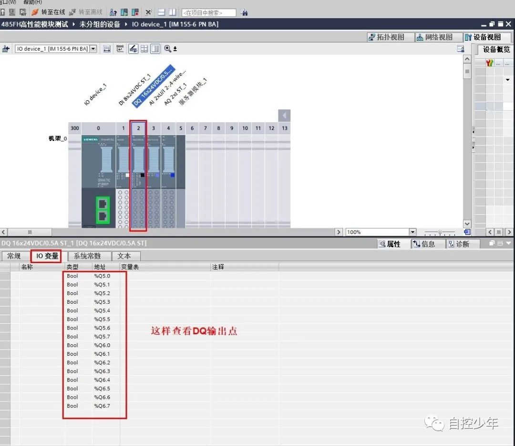Click the vertical scrollbar up arrow of device view
Image resolution: width=515 pixels, height=446 pixels.
coord(467,59)
